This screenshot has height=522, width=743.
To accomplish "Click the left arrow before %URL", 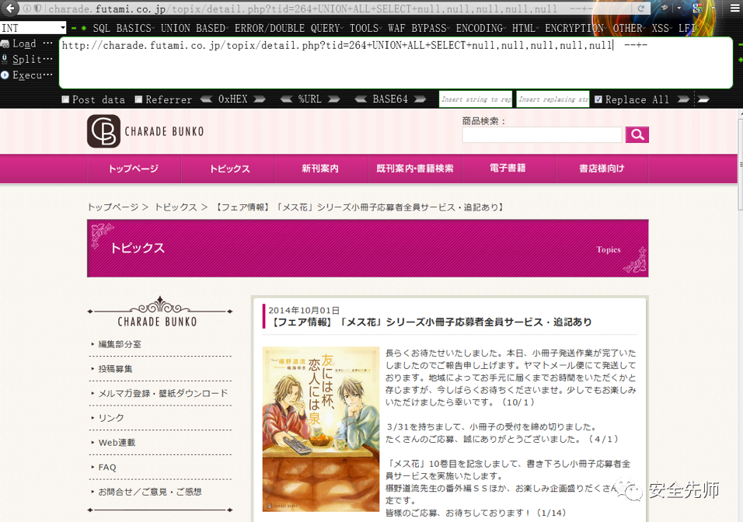I will click(287, 99).
